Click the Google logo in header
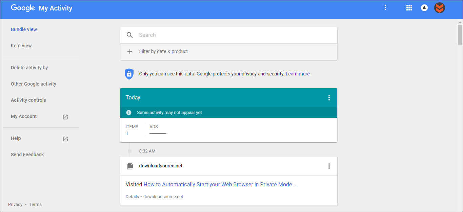The image size is (463, 212). [23, 8]
